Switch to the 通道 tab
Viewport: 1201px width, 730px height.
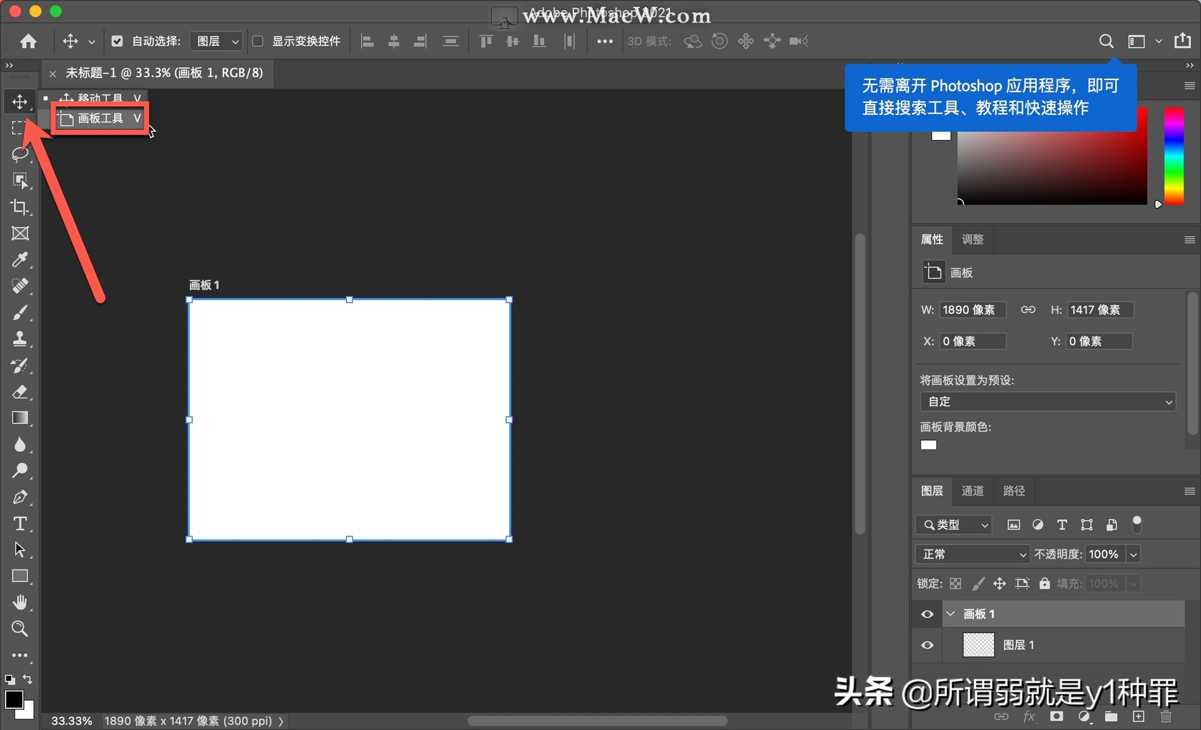972,491
